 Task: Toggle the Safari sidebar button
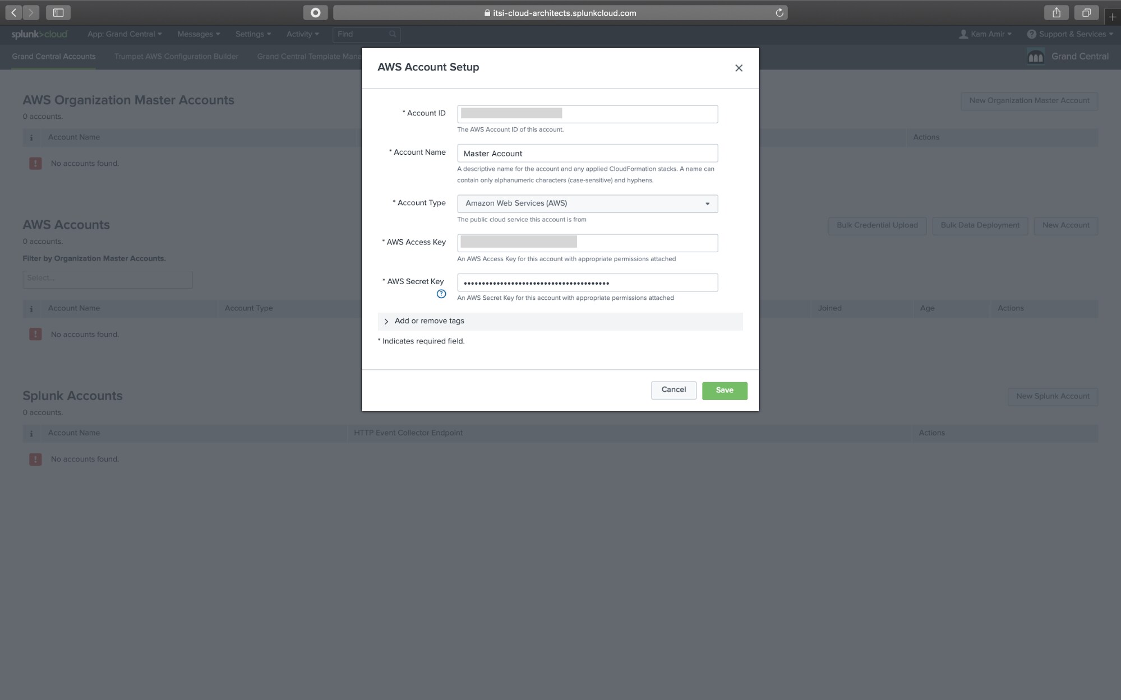(x=58, y=12)
